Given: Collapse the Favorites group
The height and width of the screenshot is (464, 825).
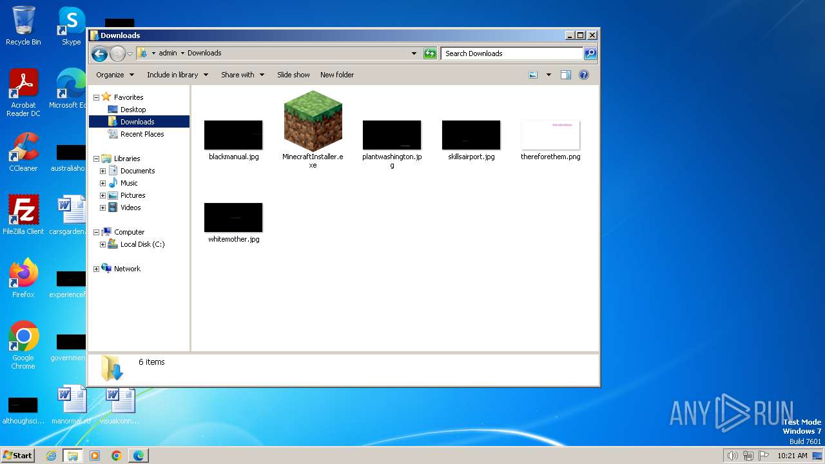Looking at the screenshot, I should pyautogui.click(x=97, y=97).
